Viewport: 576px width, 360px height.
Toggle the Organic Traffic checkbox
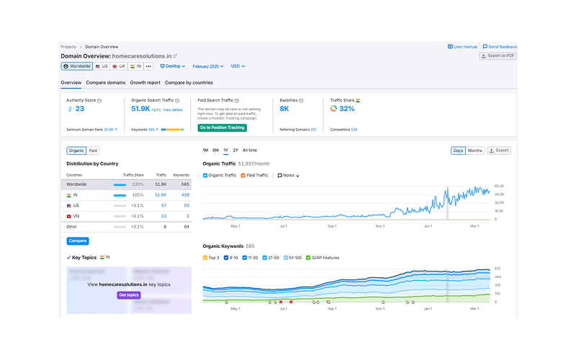coord(205,175)
